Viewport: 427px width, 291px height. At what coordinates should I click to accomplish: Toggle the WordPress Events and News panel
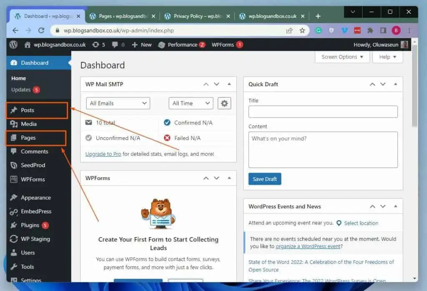[x=395, y=206]
